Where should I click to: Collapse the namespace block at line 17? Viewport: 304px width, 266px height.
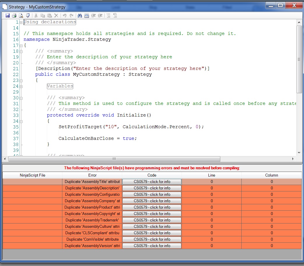pyautogui.click(x=21, y=46)
